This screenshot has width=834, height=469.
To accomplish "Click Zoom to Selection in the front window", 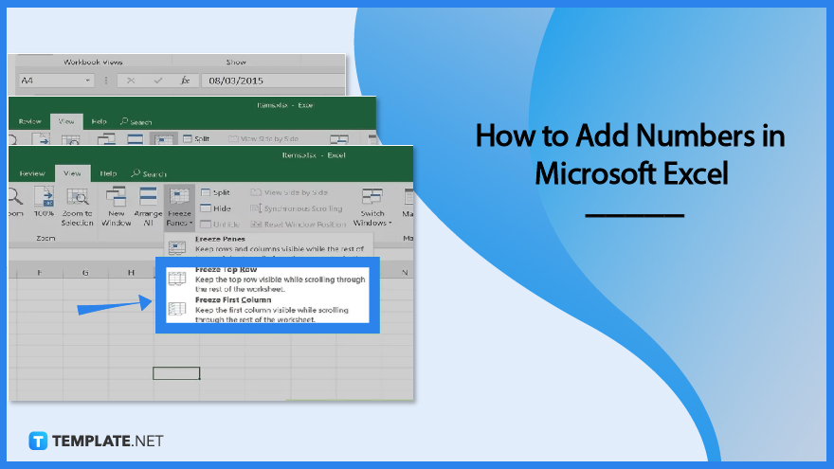I will 77,207.
